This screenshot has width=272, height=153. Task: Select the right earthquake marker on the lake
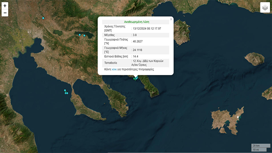coord(84,35)
